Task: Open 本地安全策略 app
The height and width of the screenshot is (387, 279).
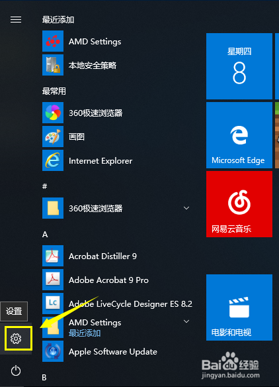Action: pyautogui.click(x=116, y=65)
